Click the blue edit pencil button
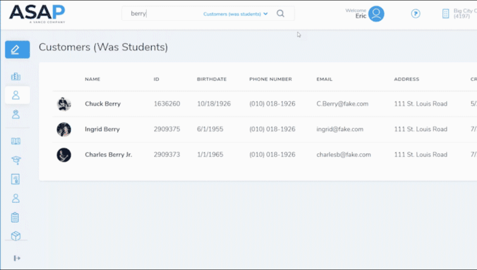This screenshot has height=270, width=477. [17, 49]
